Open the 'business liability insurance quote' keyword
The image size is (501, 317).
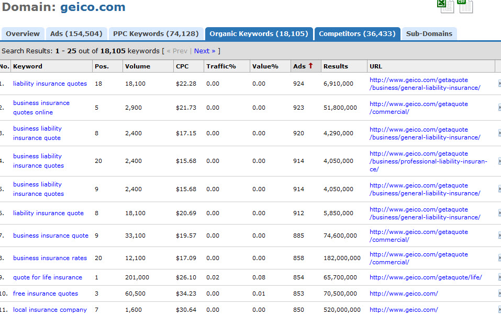(x=37, y=133)
